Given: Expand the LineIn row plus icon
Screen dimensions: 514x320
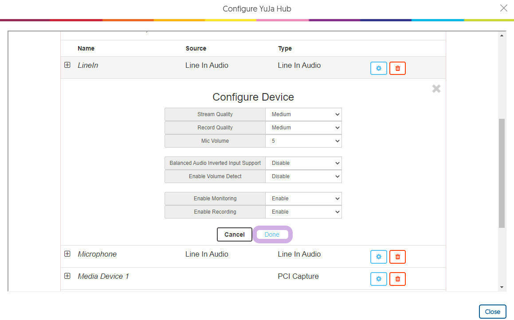Looking at the screenshot, I should click(67, 65).
